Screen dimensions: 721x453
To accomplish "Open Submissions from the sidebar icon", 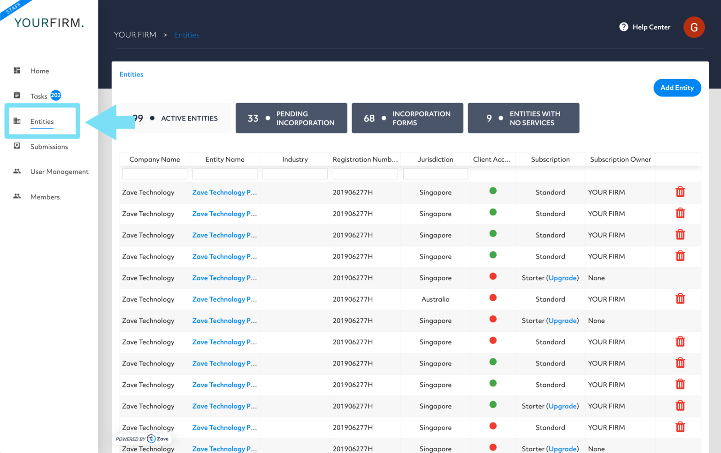I will (x=17, y=146).
